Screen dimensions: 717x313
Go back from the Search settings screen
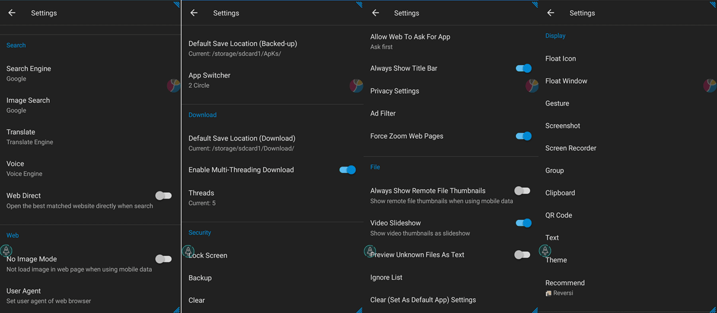(12, 13)
